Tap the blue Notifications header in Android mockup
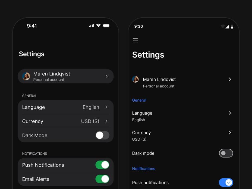Image resolution: width=252 pixels, height=189 pixels. pyautogui.click(x=144, y=169)
